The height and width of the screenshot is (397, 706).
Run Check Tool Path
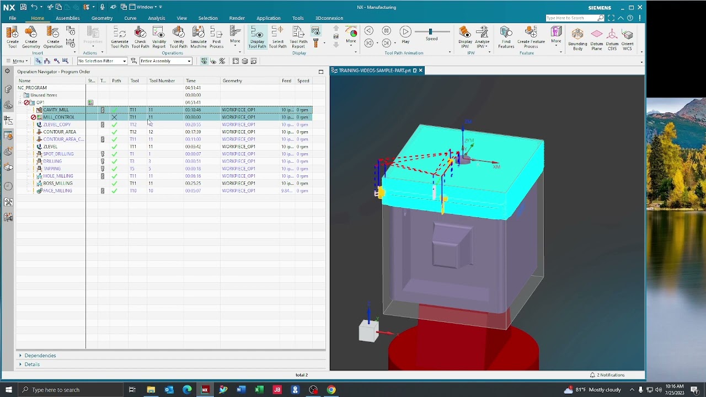(x=140, y=37)
